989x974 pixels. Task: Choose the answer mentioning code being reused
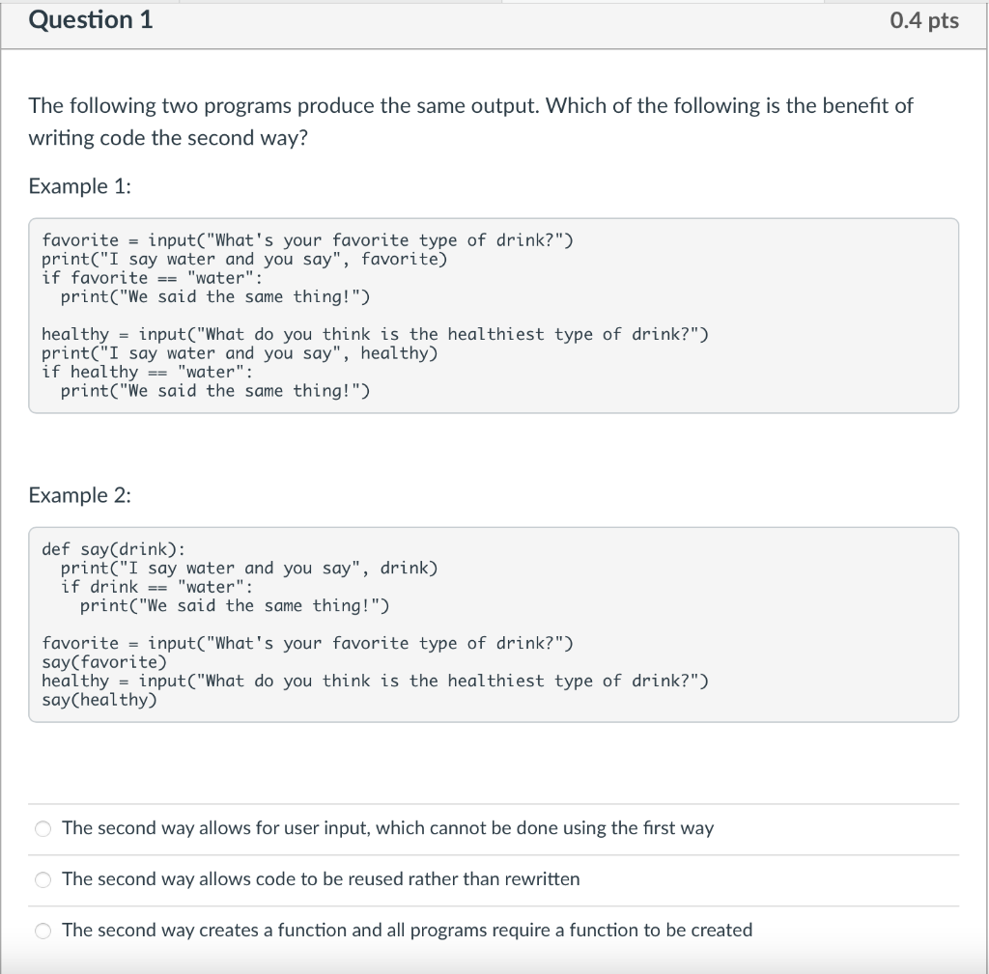click(321, 879)
